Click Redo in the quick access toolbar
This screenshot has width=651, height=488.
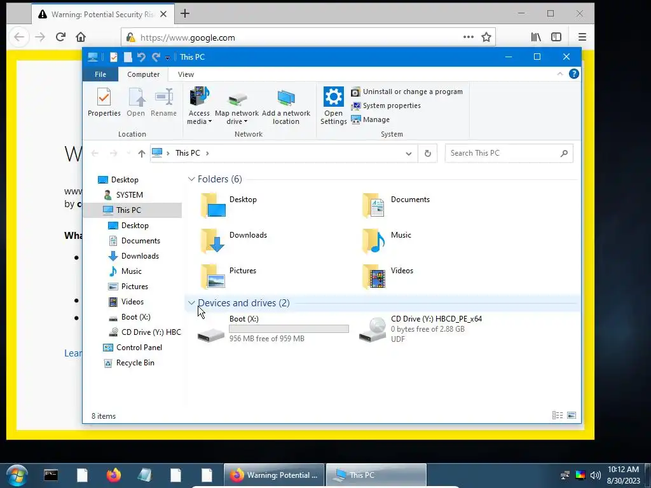pyautogui.click(x=156, y=57)
